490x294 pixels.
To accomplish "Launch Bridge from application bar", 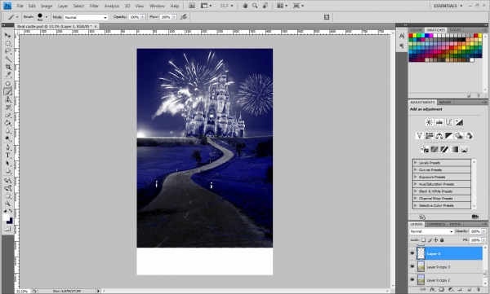I will coord(192,6).
